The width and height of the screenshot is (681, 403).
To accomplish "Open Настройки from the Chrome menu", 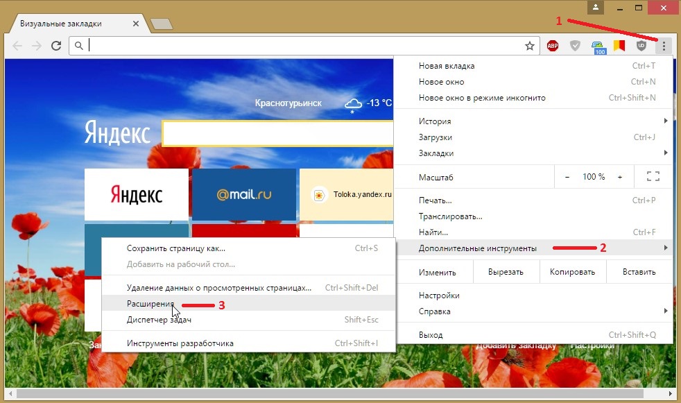I will [x=533, y=295].
